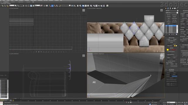Switch to the Utilities command panel tab
Viewport: 188px width, 105px height.
[x=177, y=8]
